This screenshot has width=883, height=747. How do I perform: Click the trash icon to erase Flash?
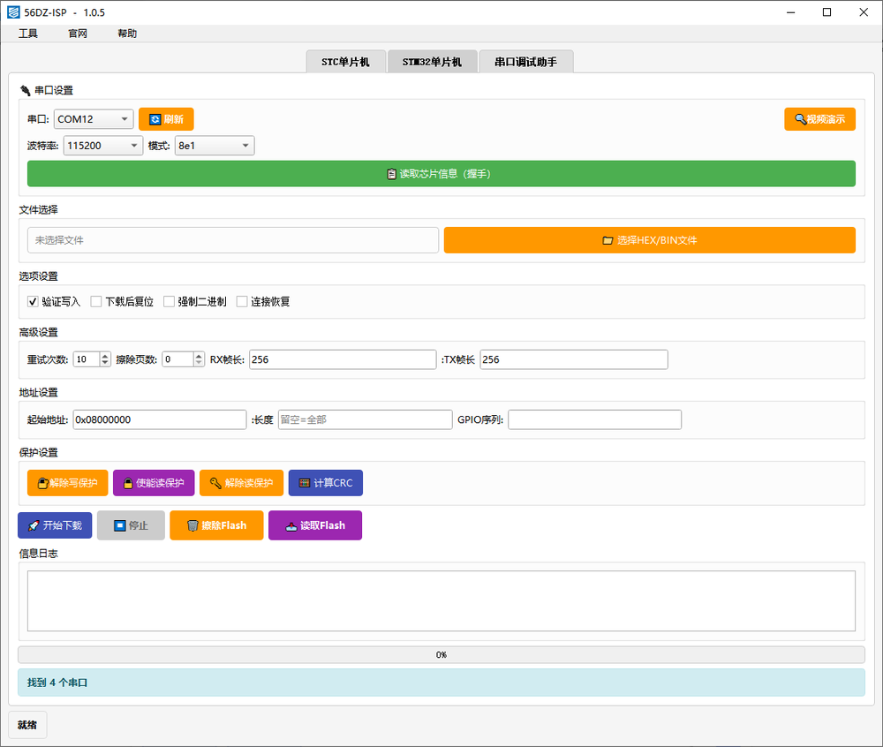point(192,525)
